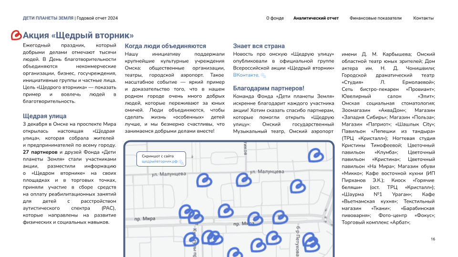458x257 pixels.
Task: Click the heading Когда люди объединяются
Action: (166, 46)
